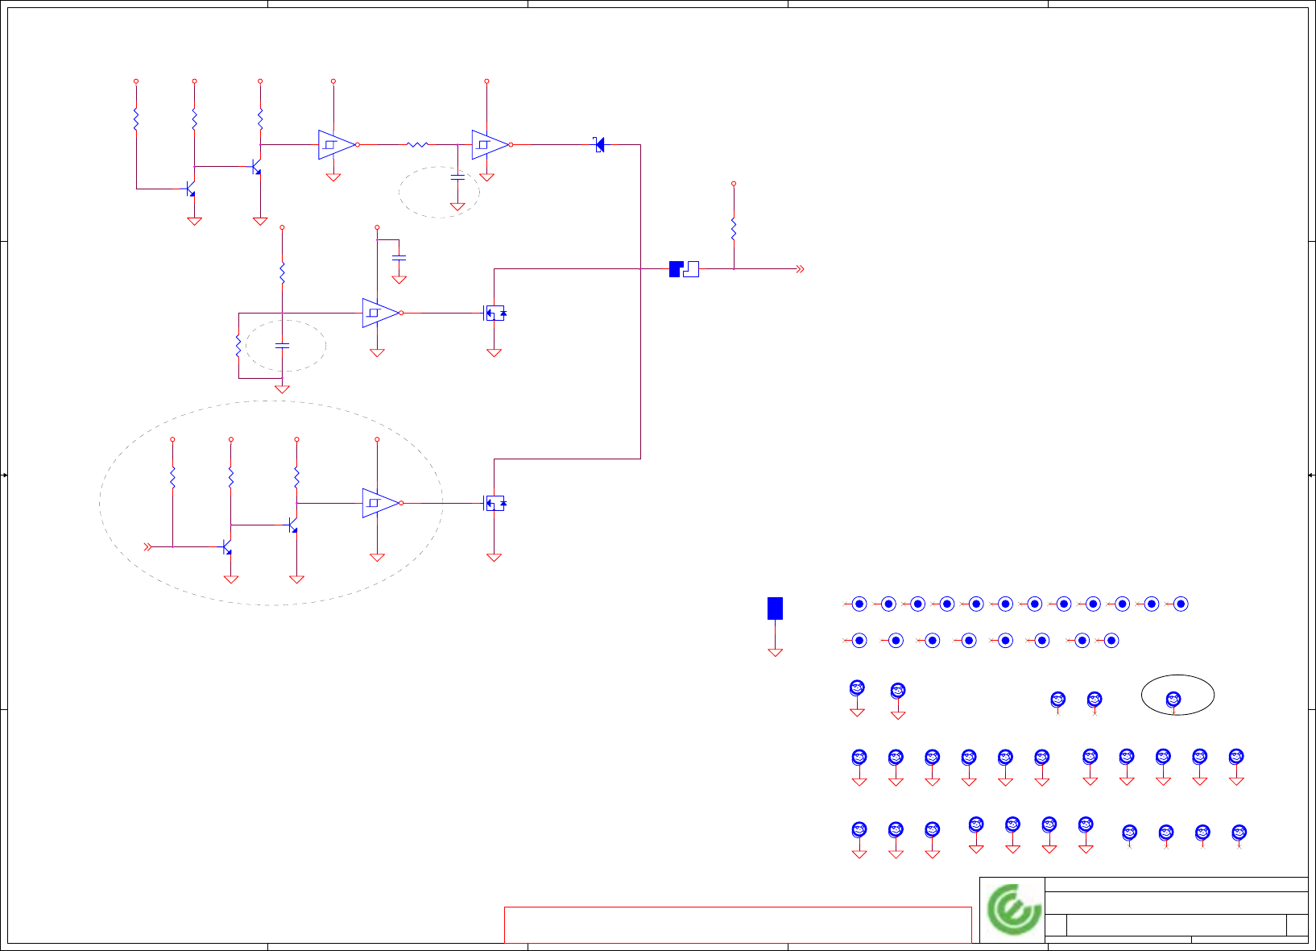Select the output off-sheet arrow past the jumper

800,269
